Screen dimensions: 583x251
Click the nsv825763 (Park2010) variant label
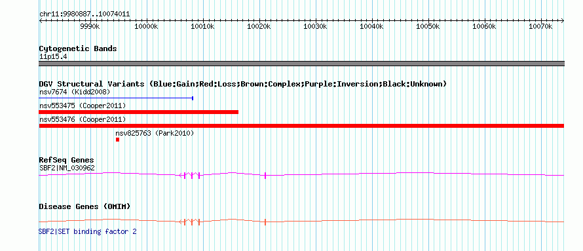click(155, 133)
